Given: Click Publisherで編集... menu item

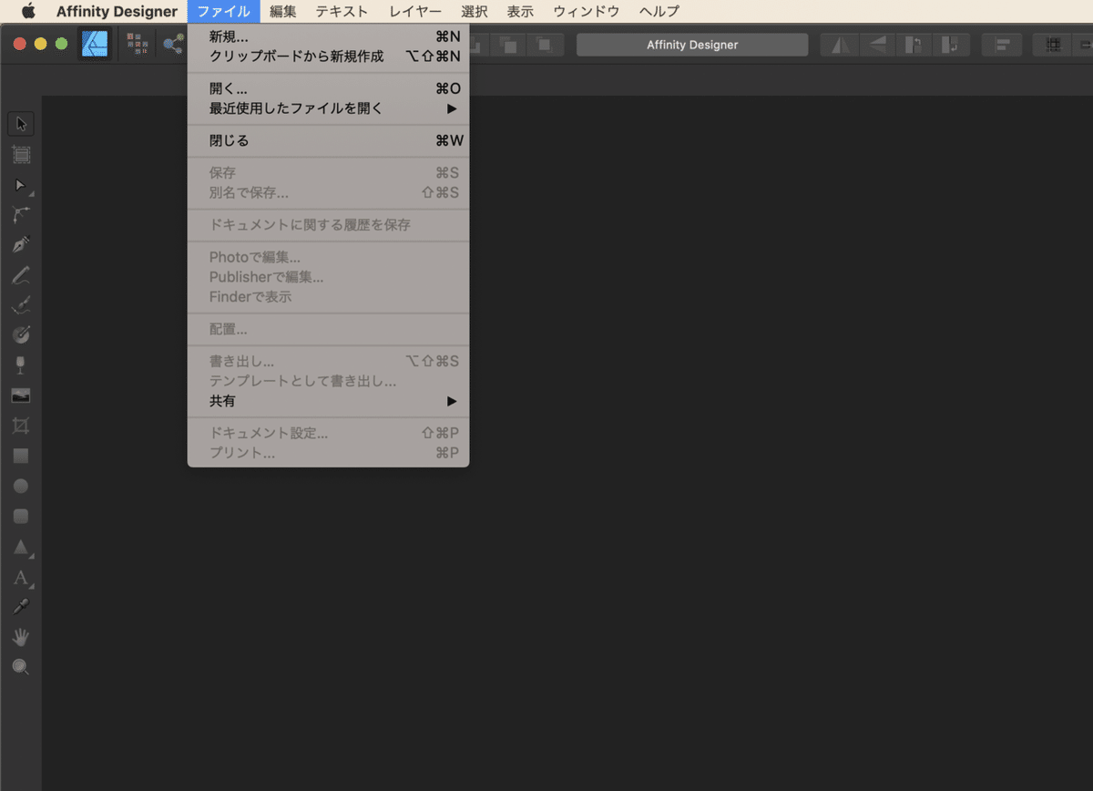Looking at the screenshot, I should 329,277.
